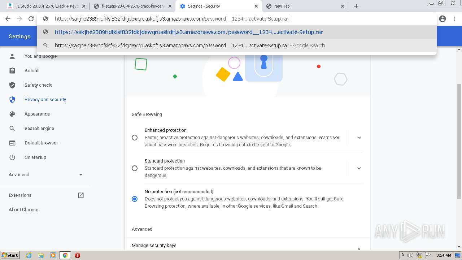Screen dimensions: 462x260
Task: Open Autofill settings section
Action: tap(32, 71)
